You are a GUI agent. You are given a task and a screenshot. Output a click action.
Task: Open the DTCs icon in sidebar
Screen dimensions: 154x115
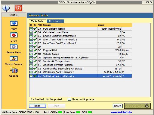[x=14, y=35]
